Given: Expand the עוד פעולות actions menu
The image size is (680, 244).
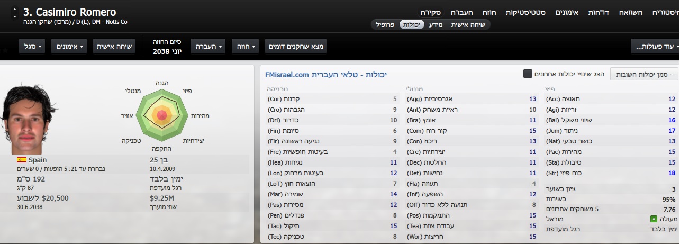Looking at the screenshot, I should click(655, 47).
